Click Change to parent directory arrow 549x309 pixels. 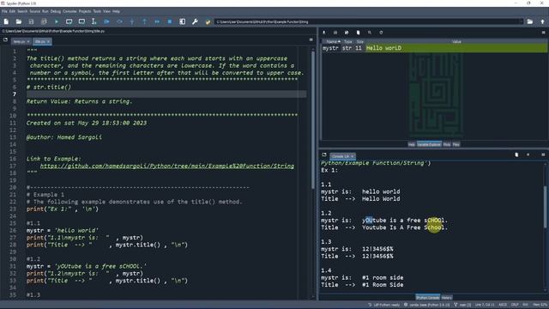[542, 21]
